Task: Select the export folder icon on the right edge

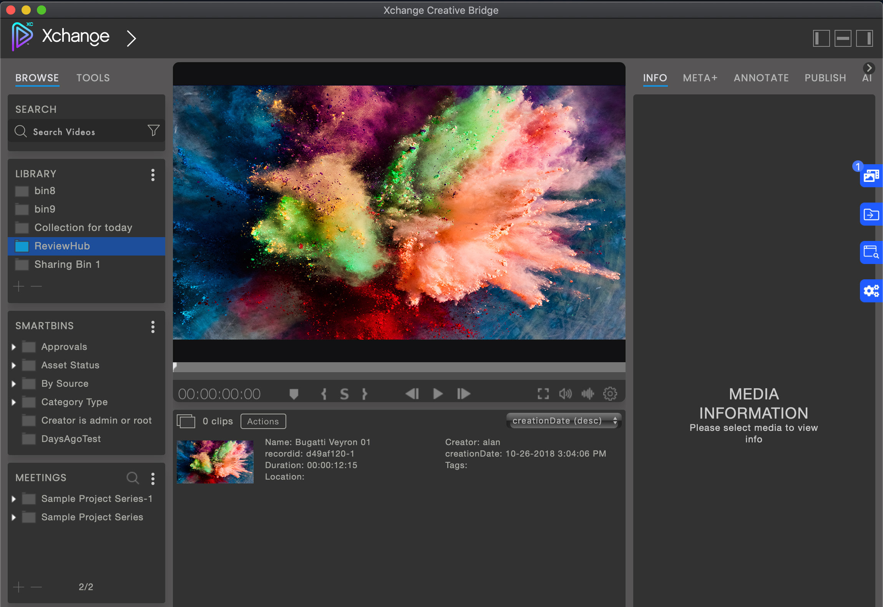Action: coord(871,214)
